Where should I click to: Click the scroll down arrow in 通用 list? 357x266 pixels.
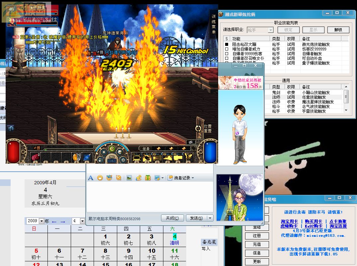click(346, 111)
